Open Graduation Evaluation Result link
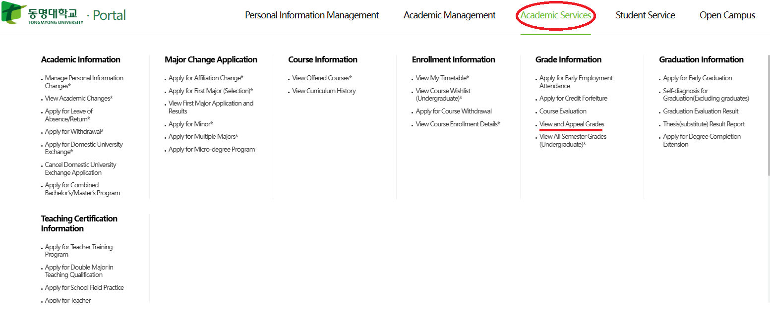The width and height of the screenshot is (770, 327). [700, 111]
